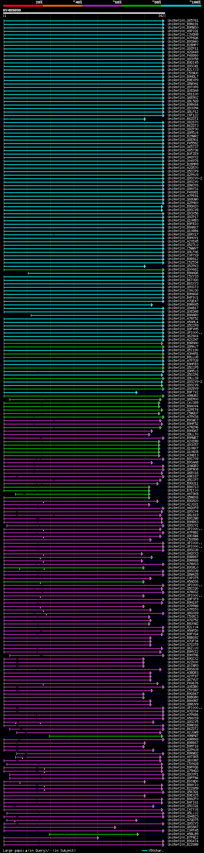Screen dimensions: 204x853
Task: Select hit label UniRef100_Q6EM00
Action: pyautogui.click(x=183, y=399)
